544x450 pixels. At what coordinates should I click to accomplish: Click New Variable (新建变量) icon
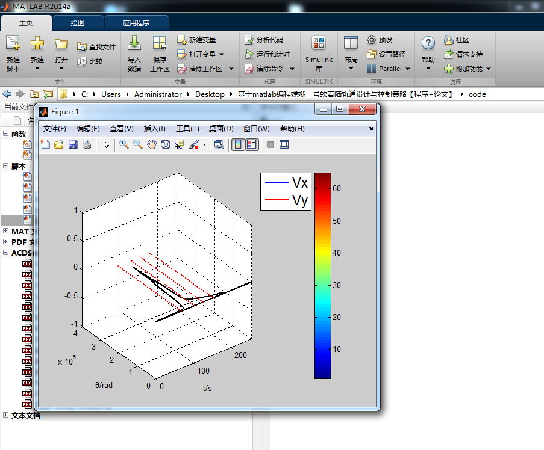pos(181,40)
